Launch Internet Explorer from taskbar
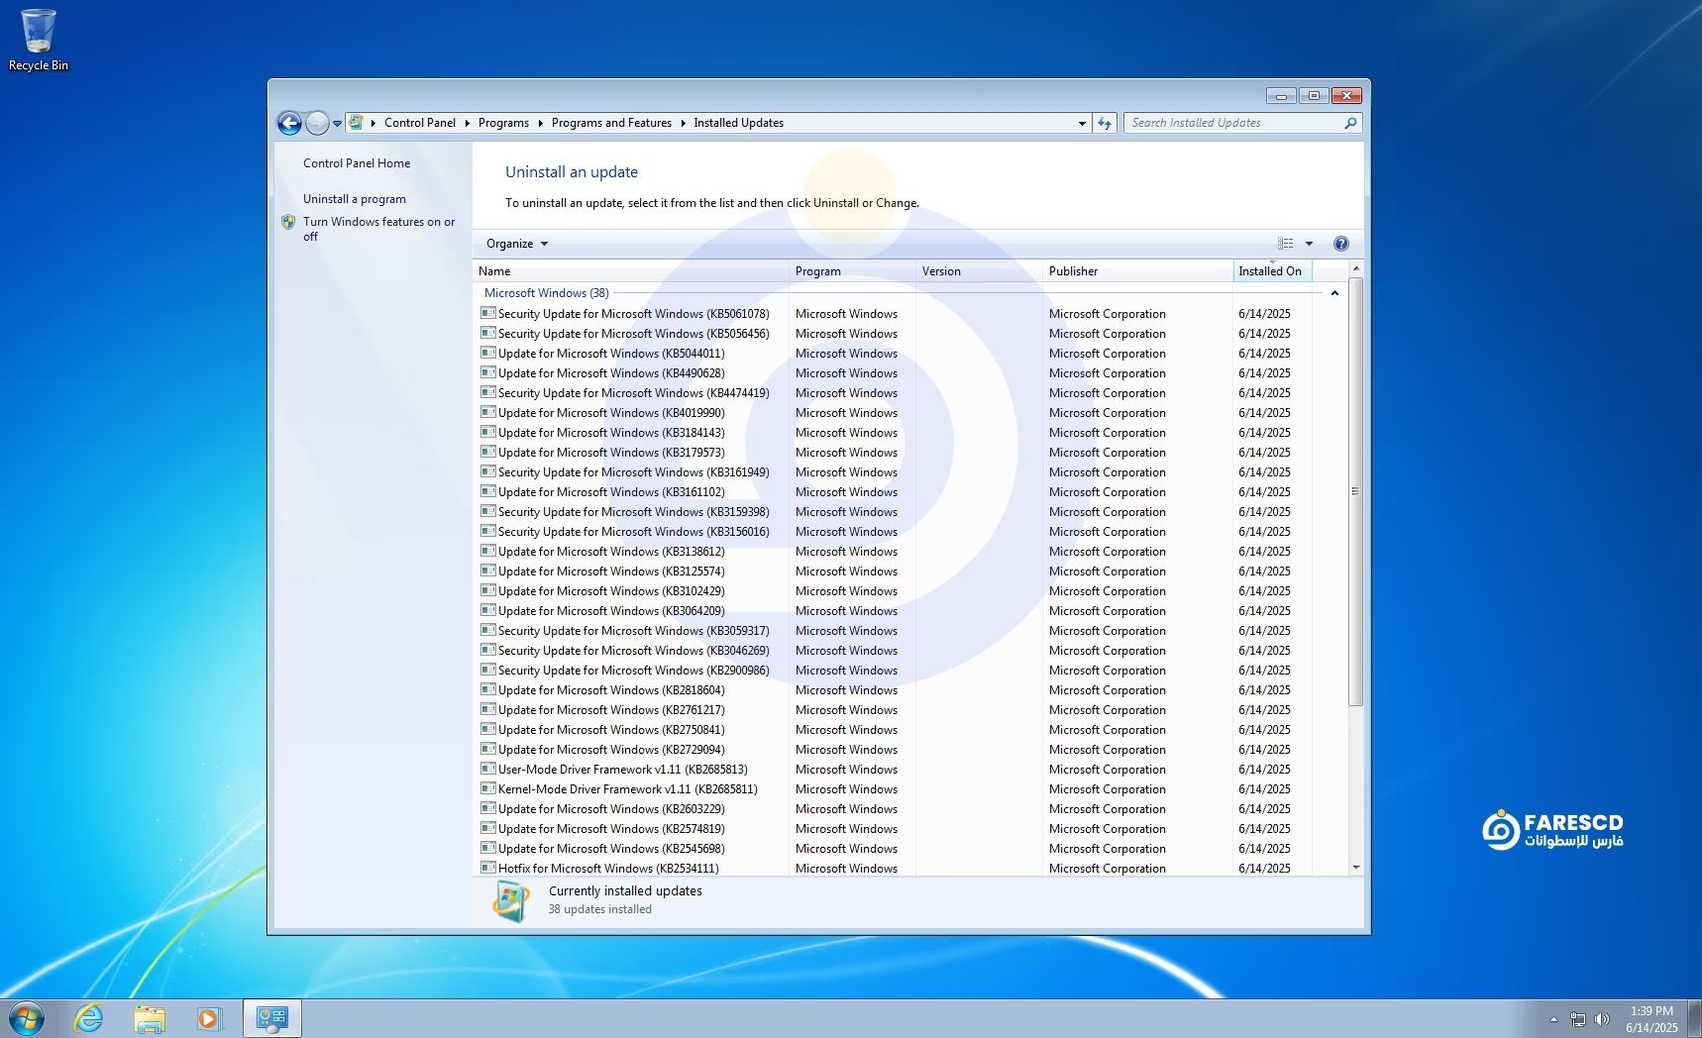 pos(89,1018)
